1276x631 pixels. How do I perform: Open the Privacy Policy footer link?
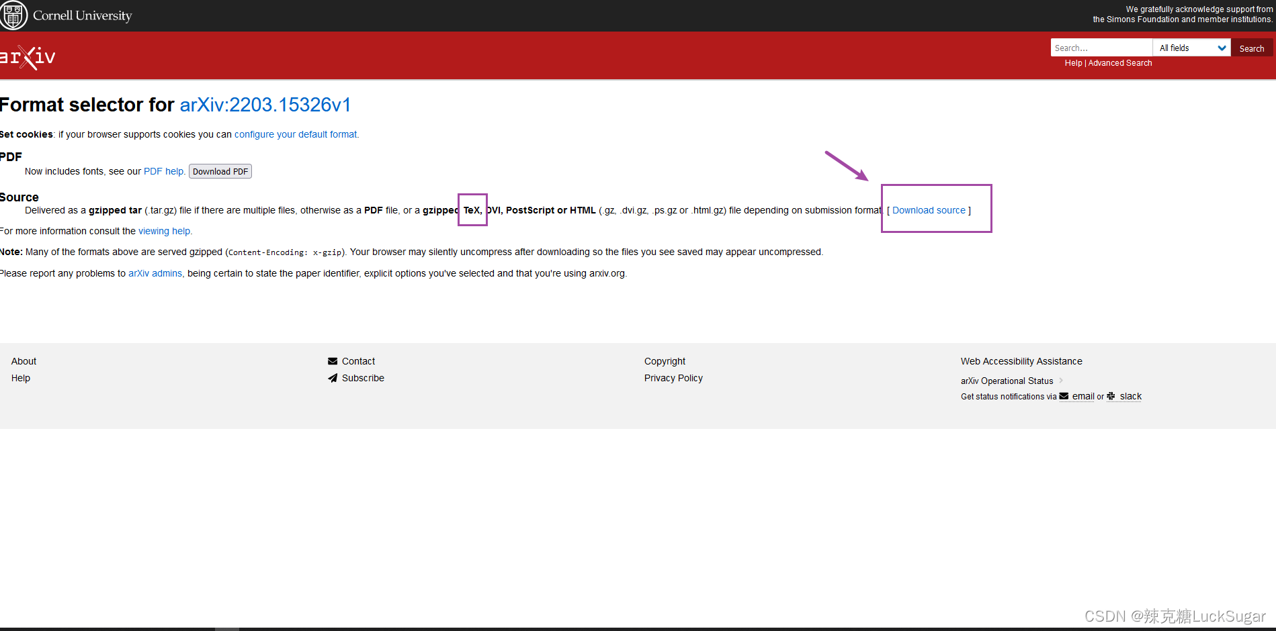(x=673, y=378)
